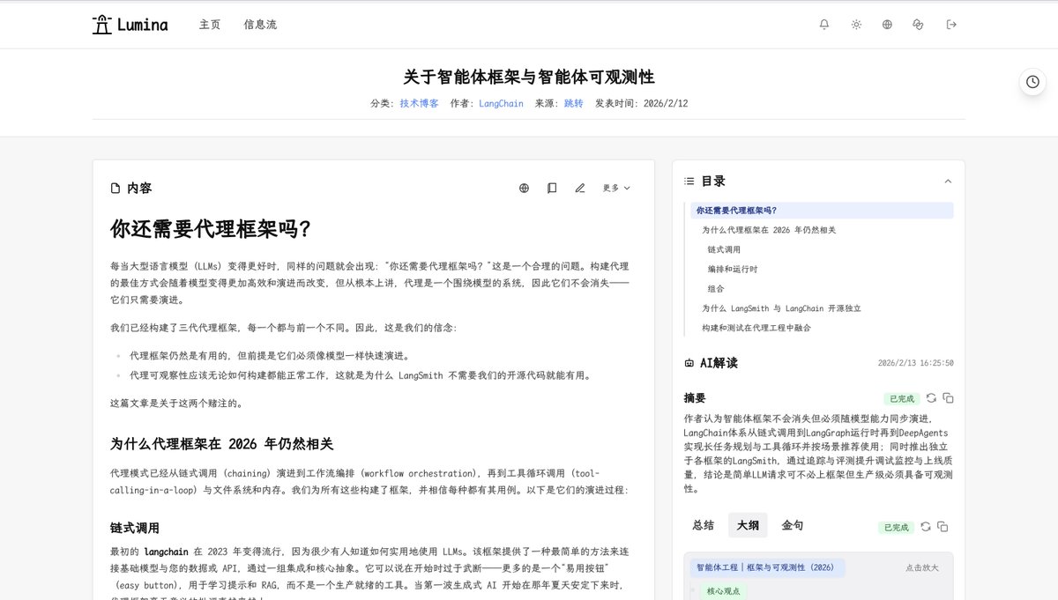Viewport: 1058px width, 600px height.
Task: Switch to the 总结 tab
Action: point(704,525)
